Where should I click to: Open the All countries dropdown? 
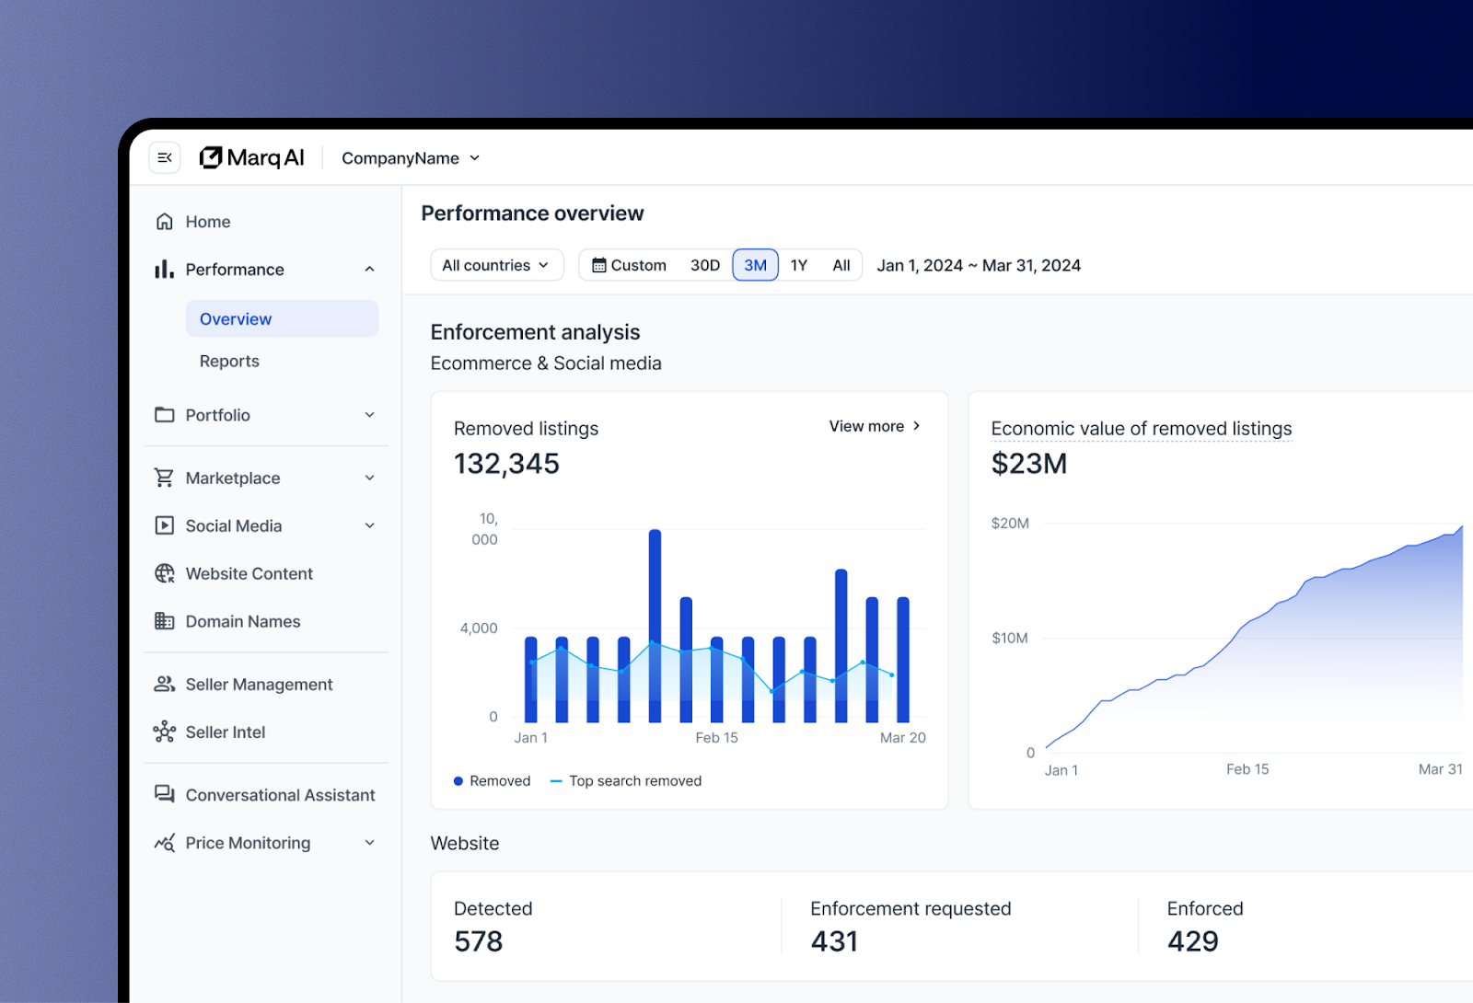[x=497, y=265]
